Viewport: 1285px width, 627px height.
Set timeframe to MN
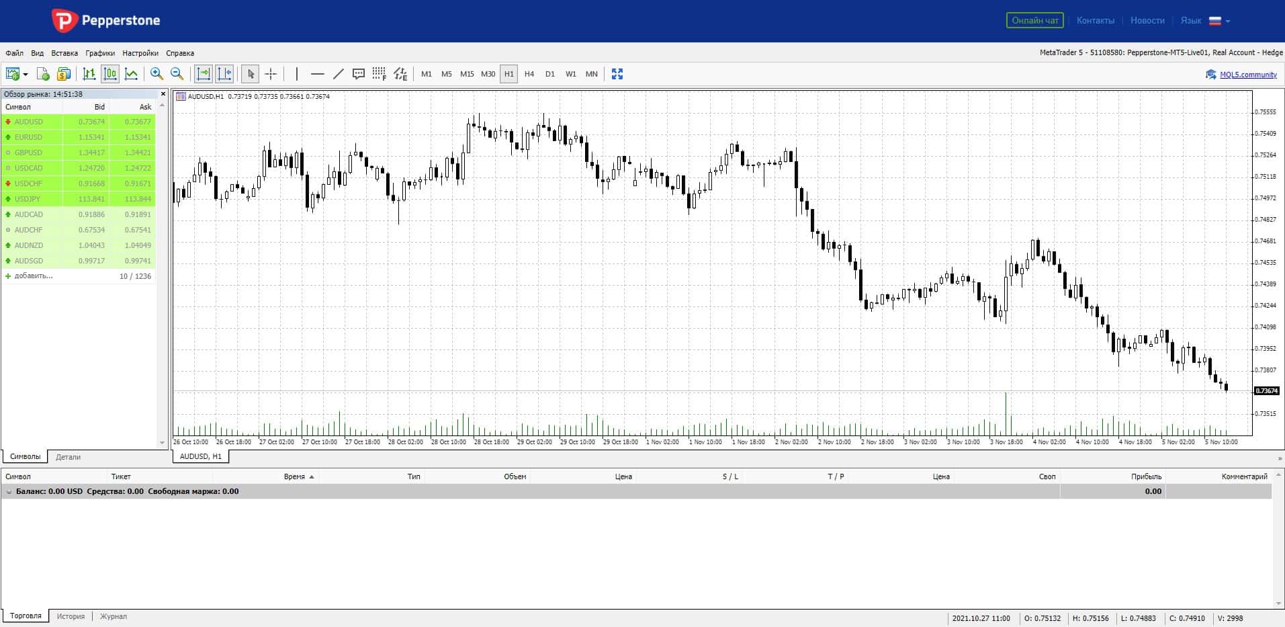click(x=592, y=74)
